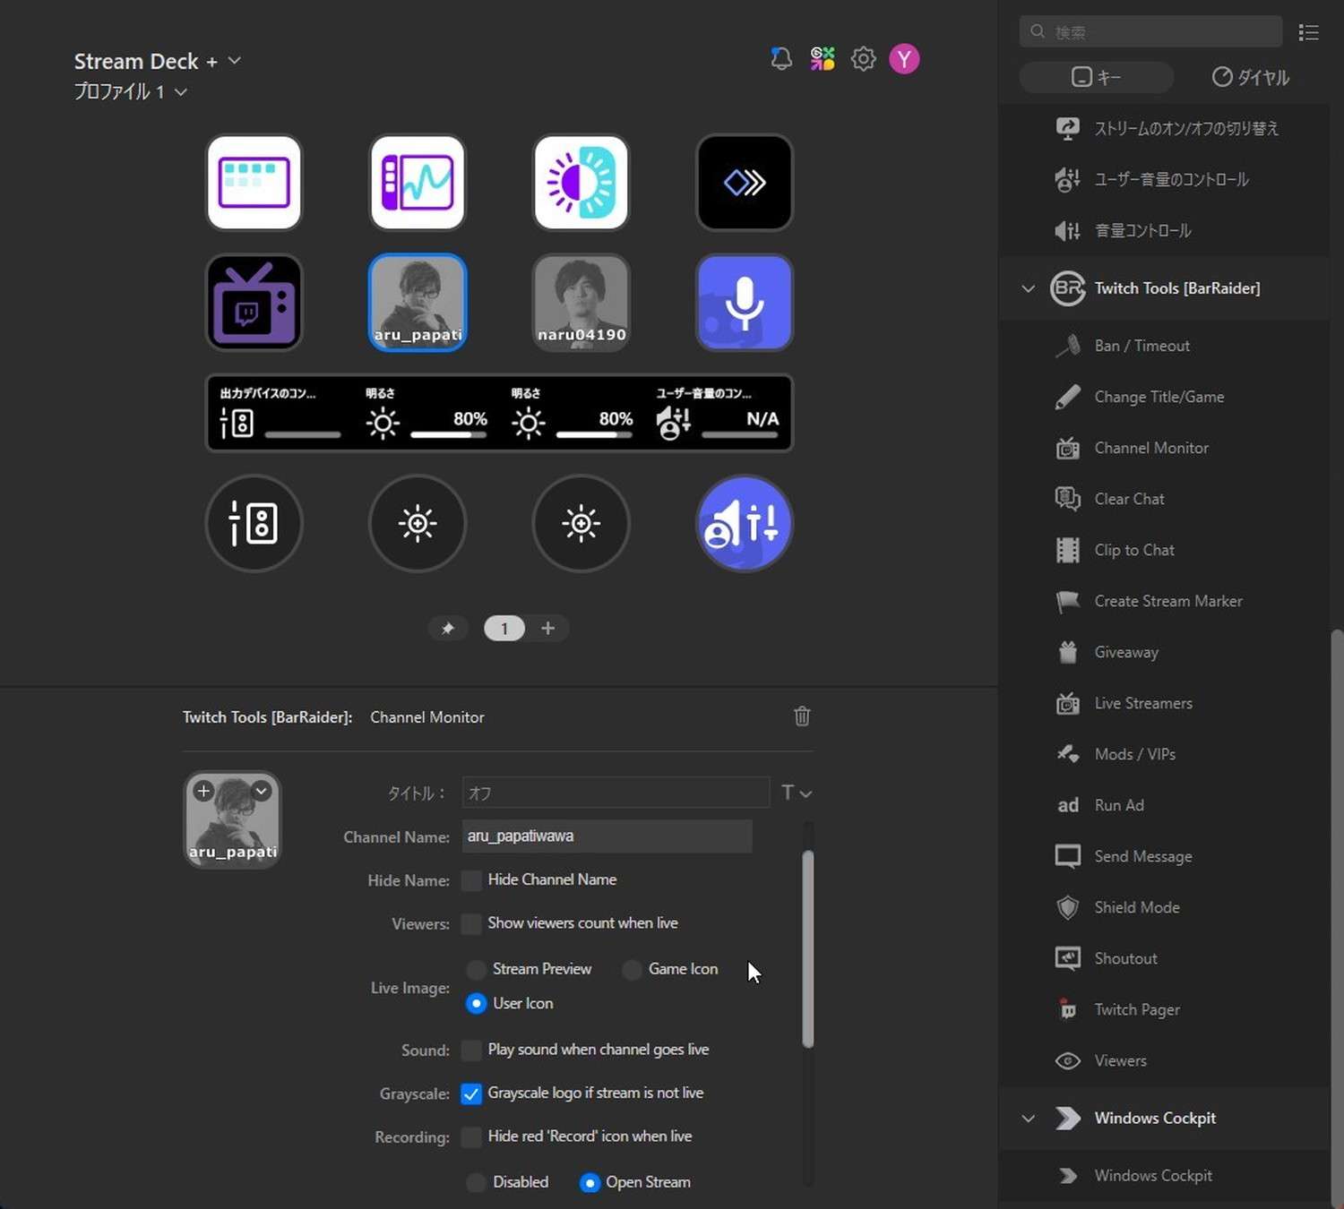Screen dimensions: 1344x1209
Task: Switch to the ダイヤル tab
Action: pyautogui.click(x=1250, y=78)
